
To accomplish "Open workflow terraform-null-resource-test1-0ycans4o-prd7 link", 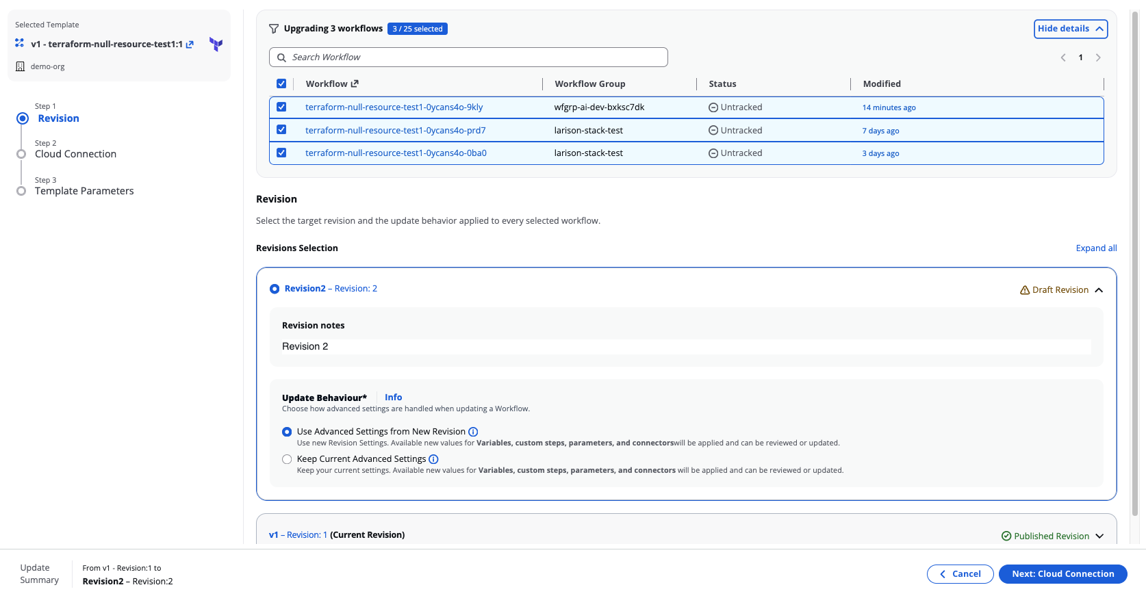I will pyautogui.click(x=395, y=130).
